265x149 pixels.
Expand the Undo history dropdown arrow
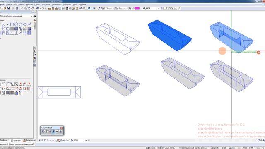pos(40,8)
